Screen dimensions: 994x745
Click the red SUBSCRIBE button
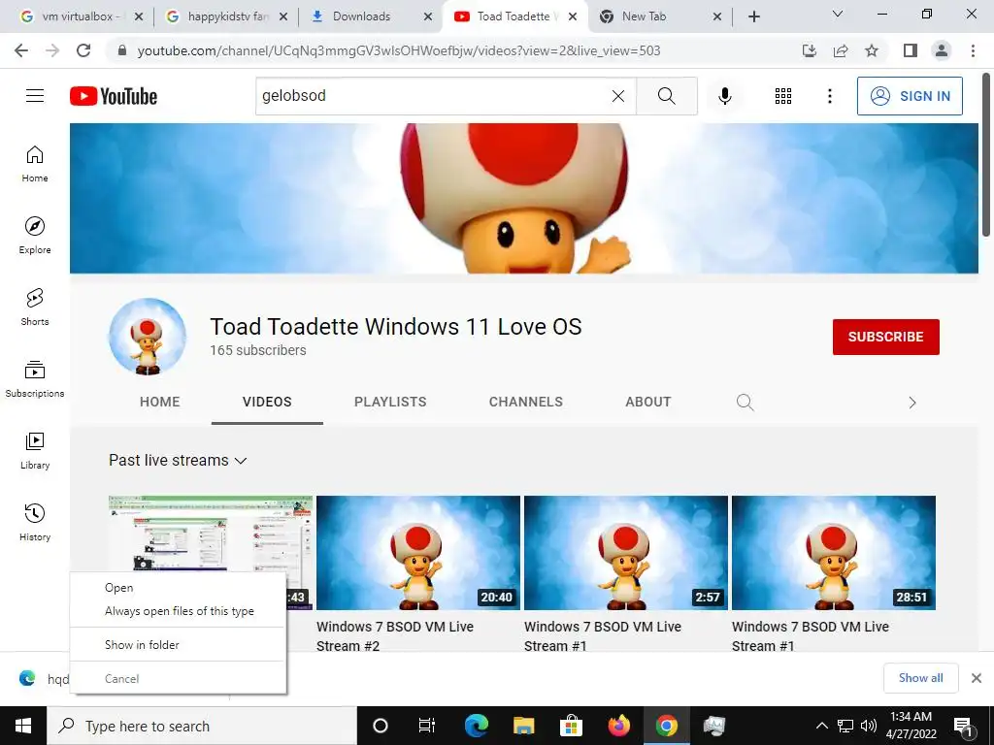[x=885, y=337]
